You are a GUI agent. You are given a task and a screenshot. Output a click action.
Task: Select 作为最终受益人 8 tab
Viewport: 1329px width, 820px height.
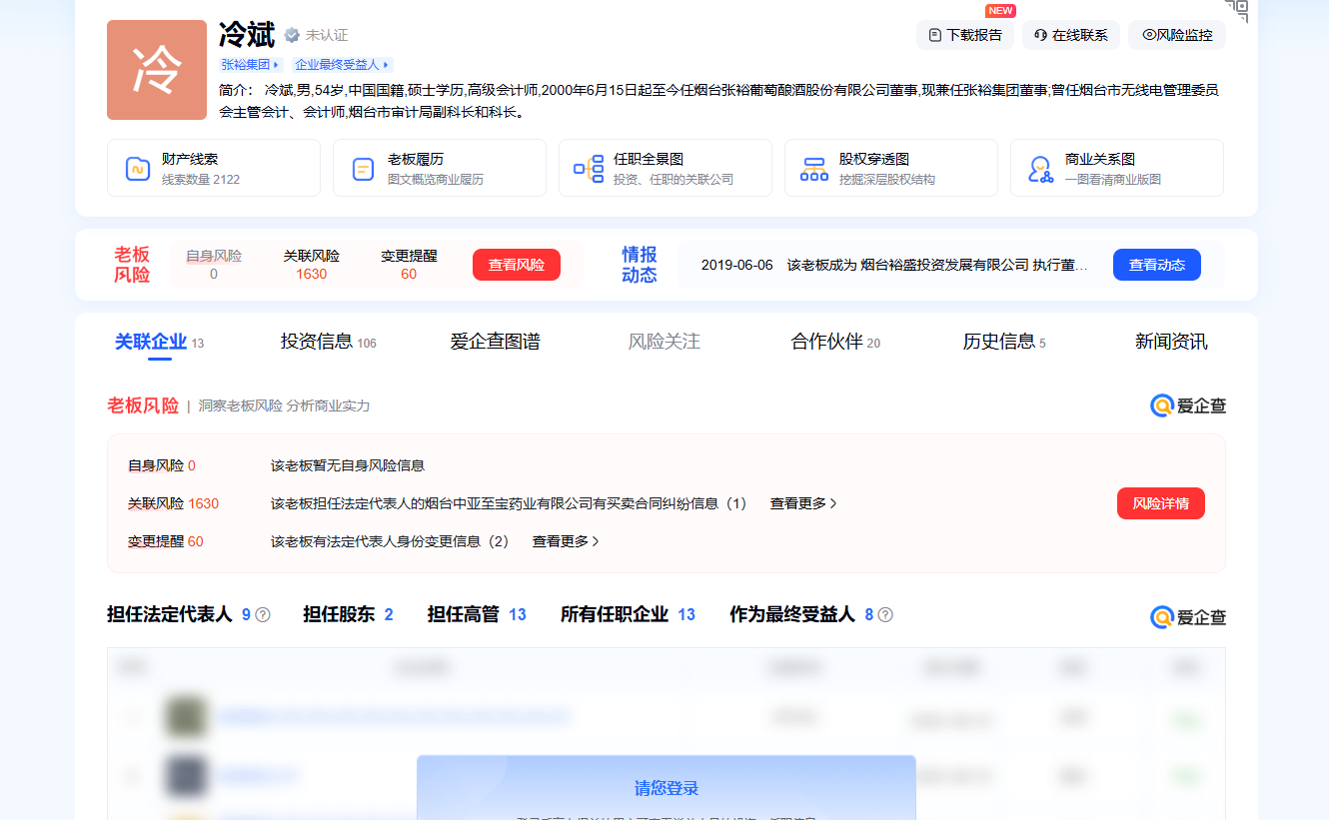pos(801,614)
